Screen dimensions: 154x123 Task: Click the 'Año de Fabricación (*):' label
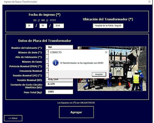(x=29, y=57)
